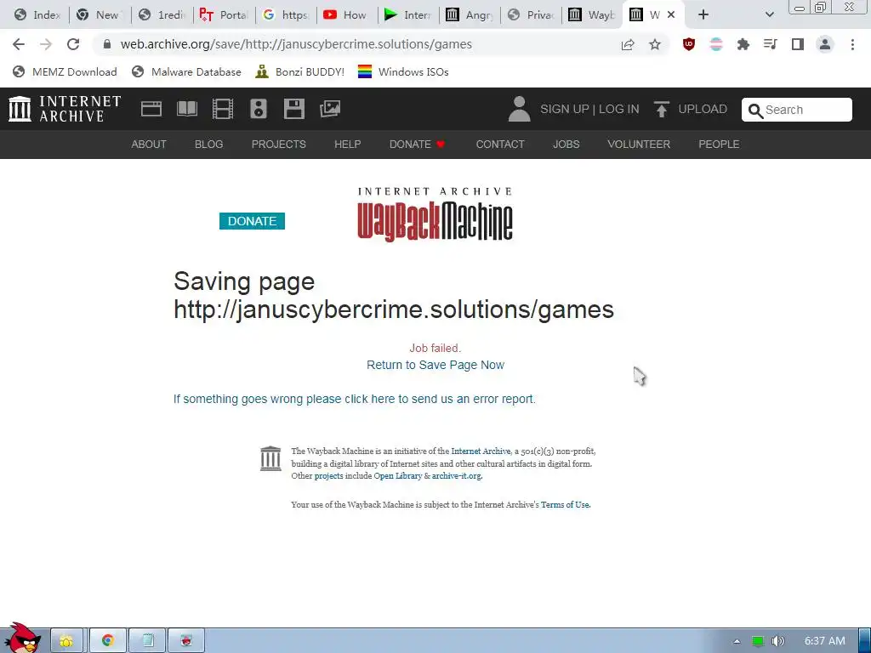
Task: Open the Images icon in the nav bar
Action: click(330, 109)
